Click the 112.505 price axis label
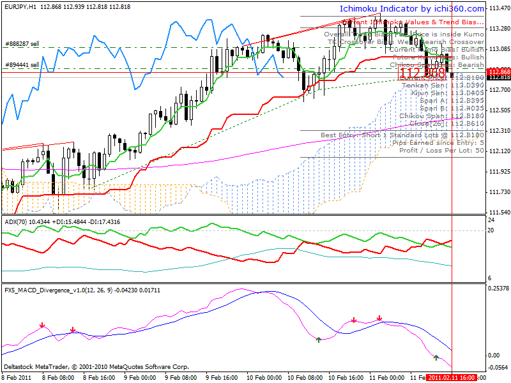This screenshot has height=383, width=511. [x=500, y=110]
